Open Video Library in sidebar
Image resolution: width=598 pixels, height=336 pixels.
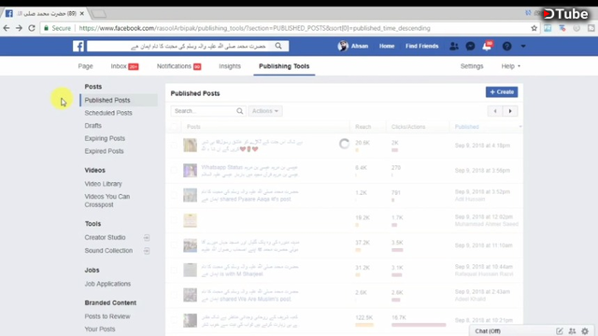[104, 184]
